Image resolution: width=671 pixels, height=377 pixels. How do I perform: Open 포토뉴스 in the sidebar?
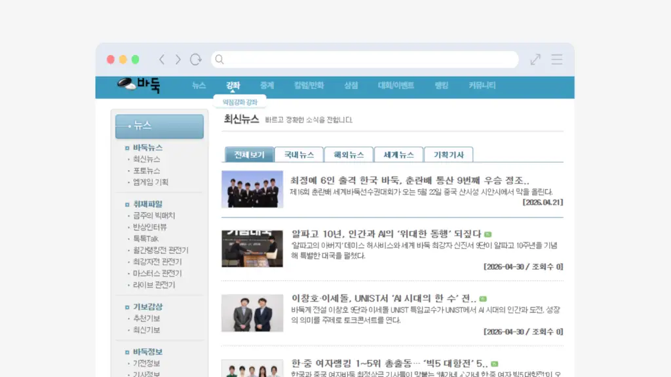[146, 171]
